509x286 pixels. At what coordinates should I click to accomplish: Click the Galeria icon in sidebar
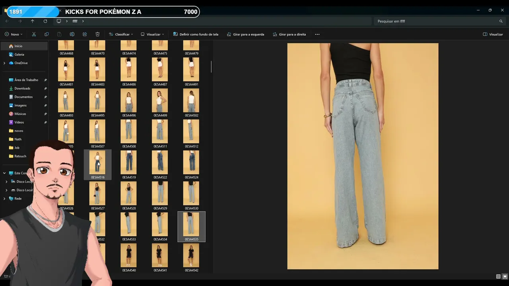click(11, 54)
